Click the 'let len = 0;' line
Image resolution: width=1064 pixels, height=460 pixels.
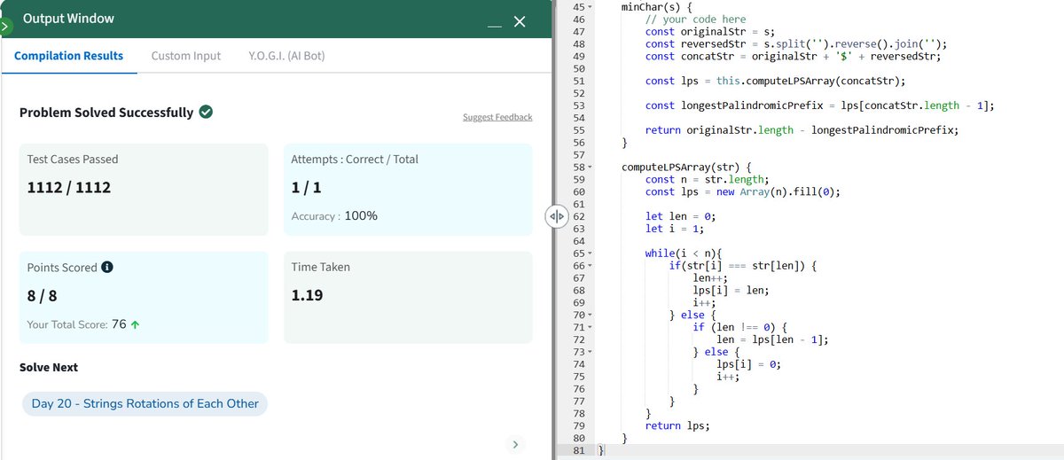tap(681, 216)
